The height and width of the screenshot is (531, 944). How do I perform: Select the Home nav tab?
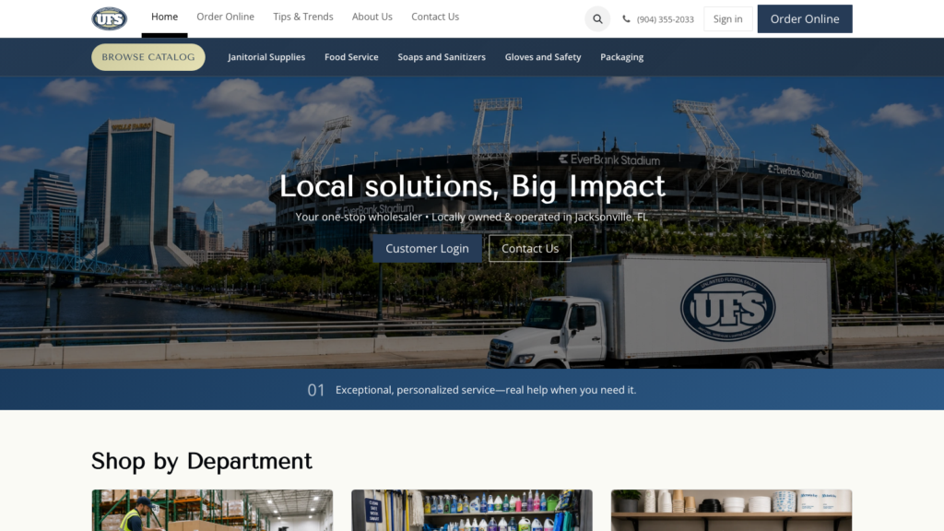(164, 17)
